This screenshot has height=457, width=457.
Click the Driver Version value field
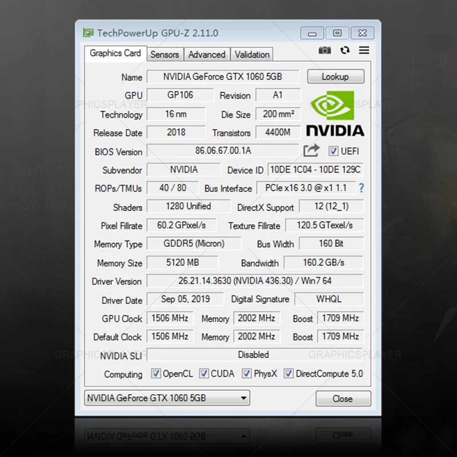pyautogui.click(x=255, y=280)
